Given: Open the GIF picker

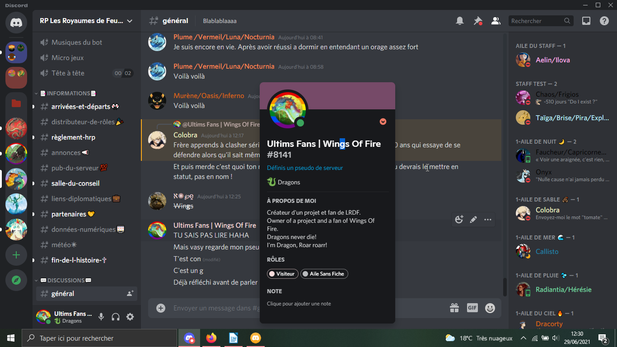Looking at the screenshot, I should (472, 308).
